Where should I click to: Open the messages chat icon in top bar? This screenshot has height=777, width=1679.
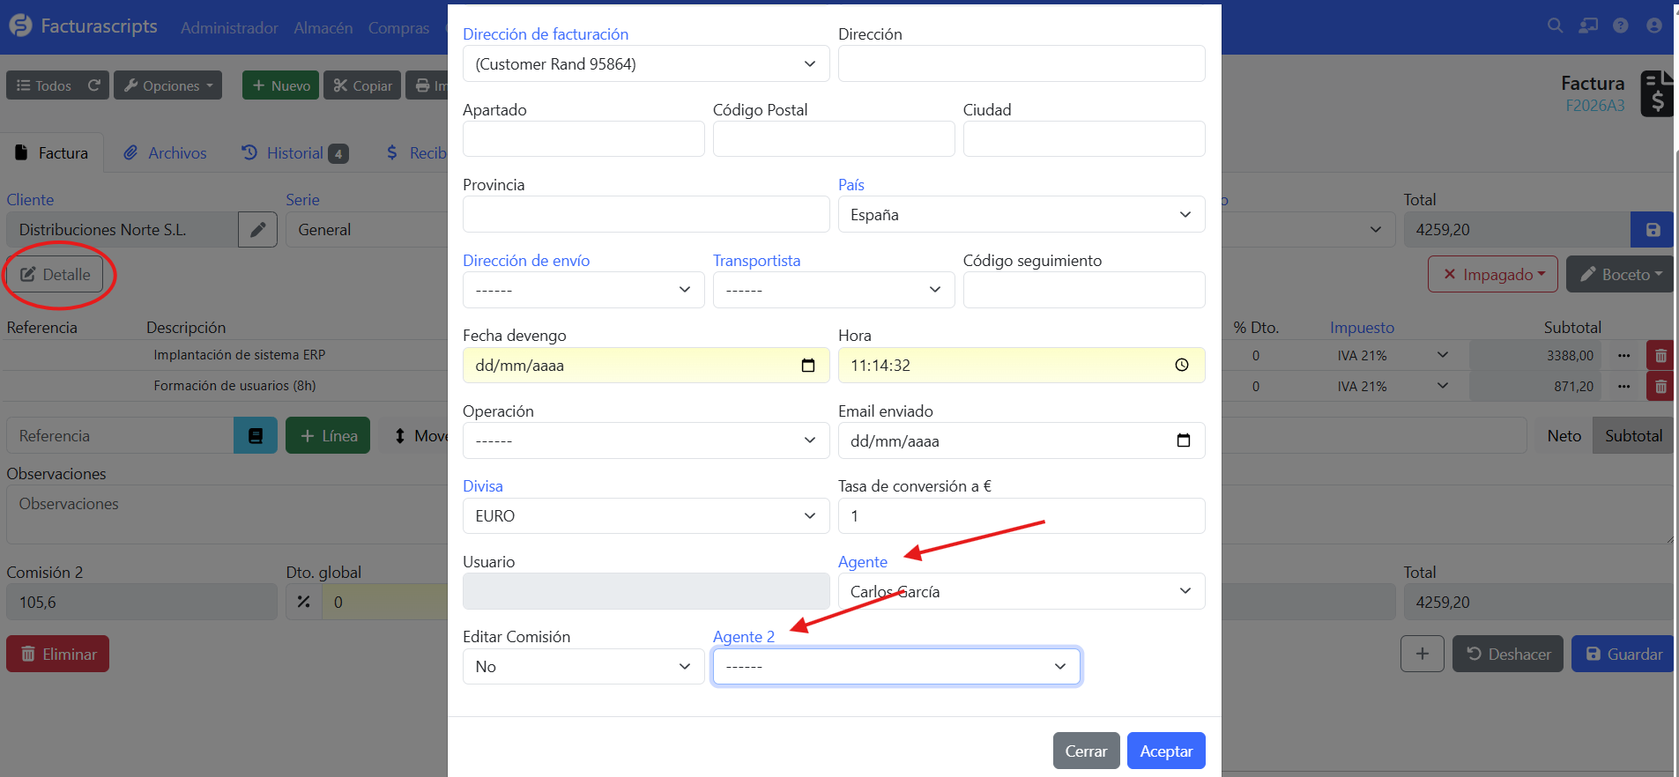[1588, 26]
